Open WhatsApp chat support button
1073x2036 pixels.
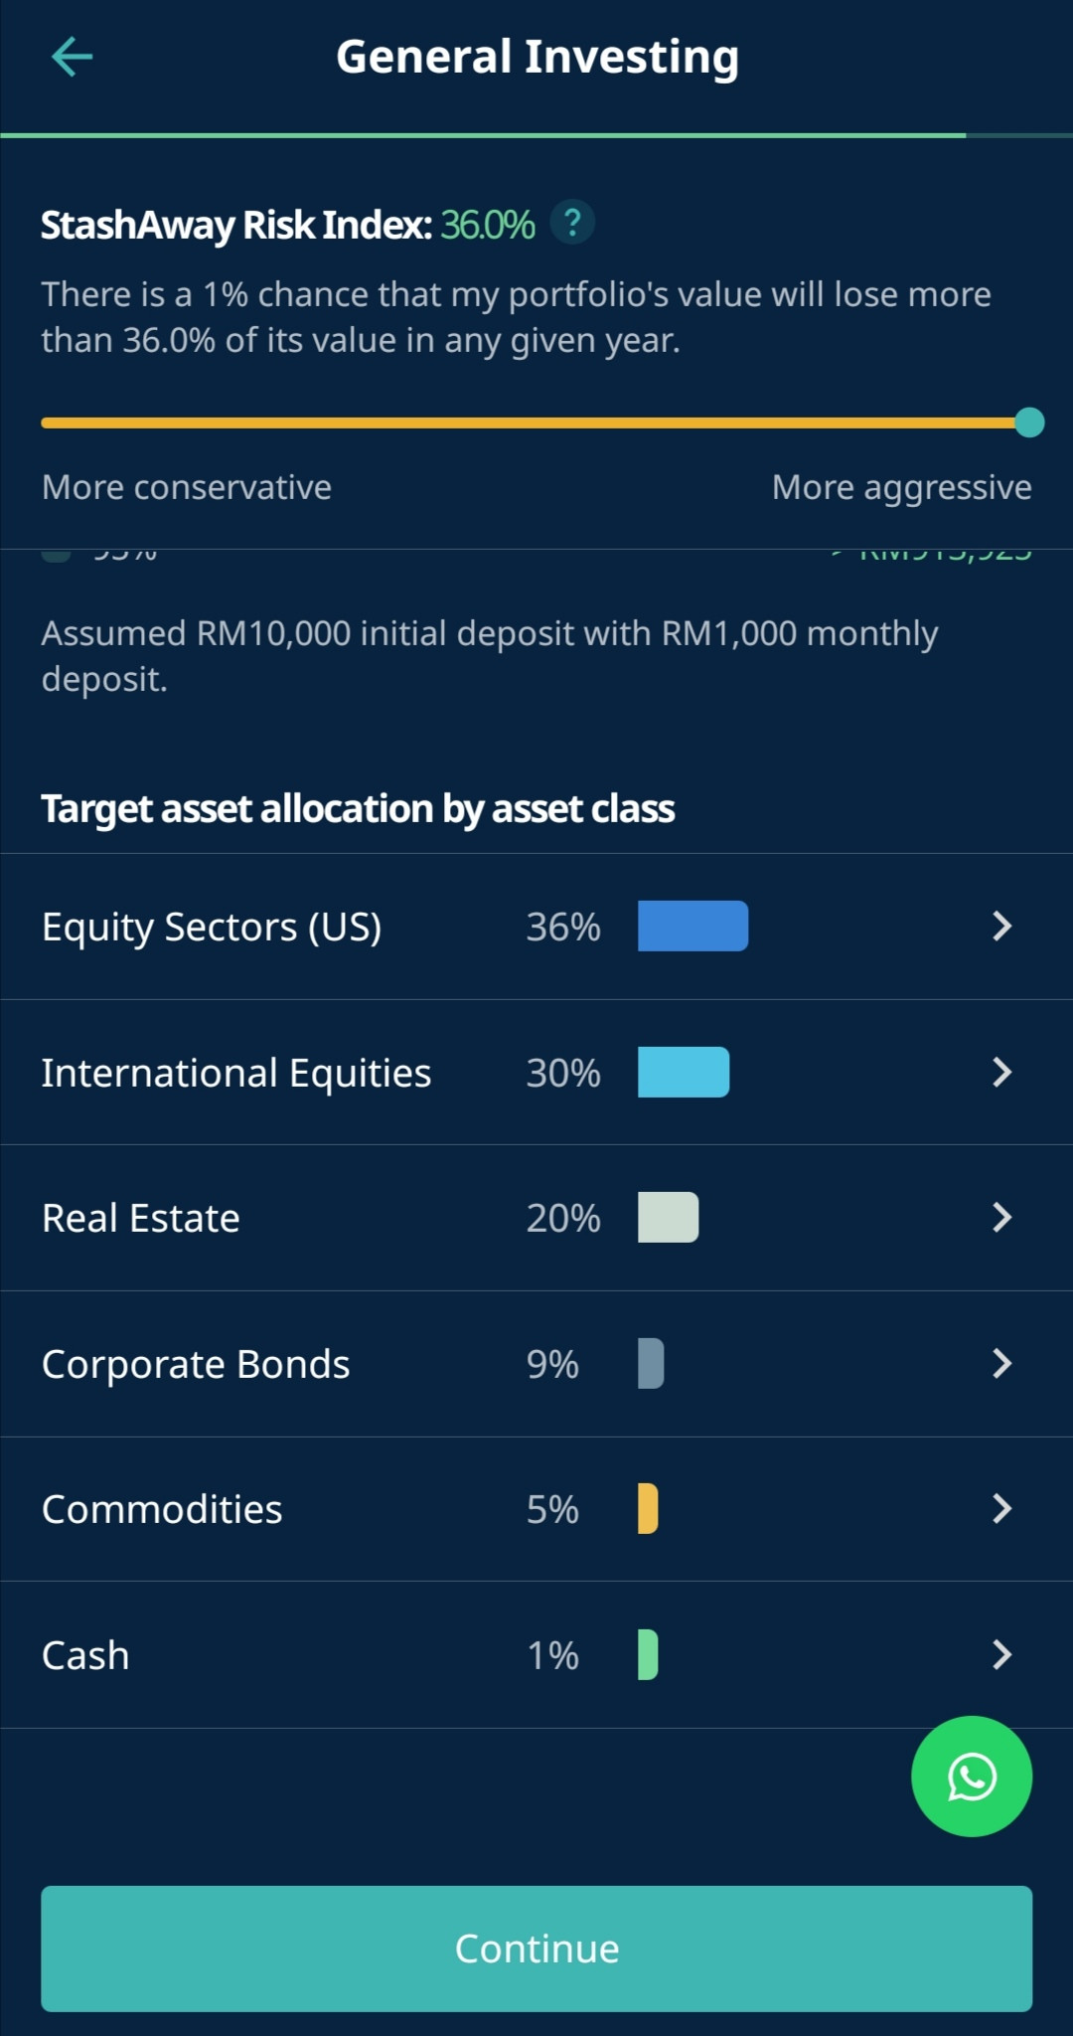click(972, 1776)
